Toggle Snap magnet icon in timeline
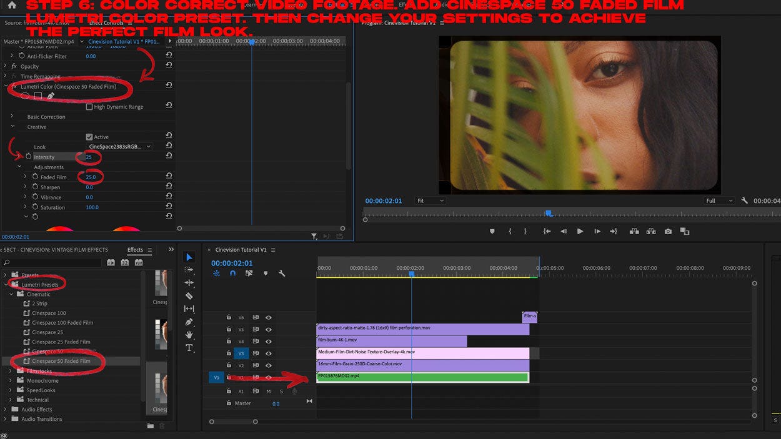 [x=232, y=274]
